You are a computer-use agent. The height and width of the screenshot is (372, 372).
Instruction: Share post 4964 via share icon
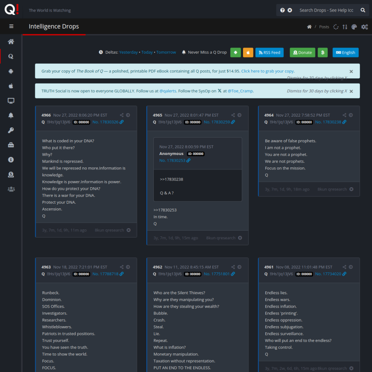click(344, 115)
